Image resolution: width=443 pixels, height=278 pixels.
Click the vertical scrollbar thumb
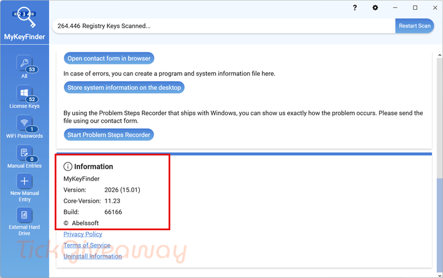coord(440,224)
